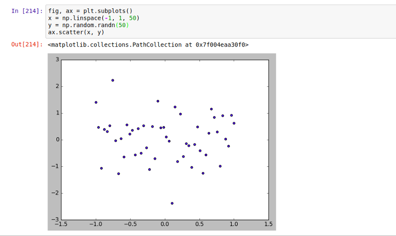
Task: Click the scatter plot output image
Action: pyautogui.click(x=162, y=142)
